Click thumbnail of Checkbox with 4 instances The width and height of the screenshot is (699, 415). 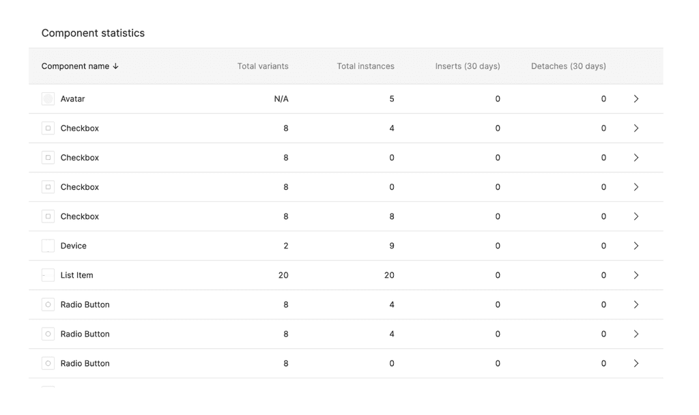click(x=48, y=128)
